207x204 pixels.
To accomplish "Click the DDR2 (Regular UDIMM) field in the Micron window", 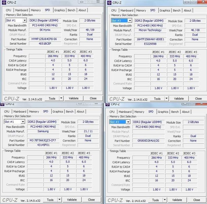I will (150, 21).
